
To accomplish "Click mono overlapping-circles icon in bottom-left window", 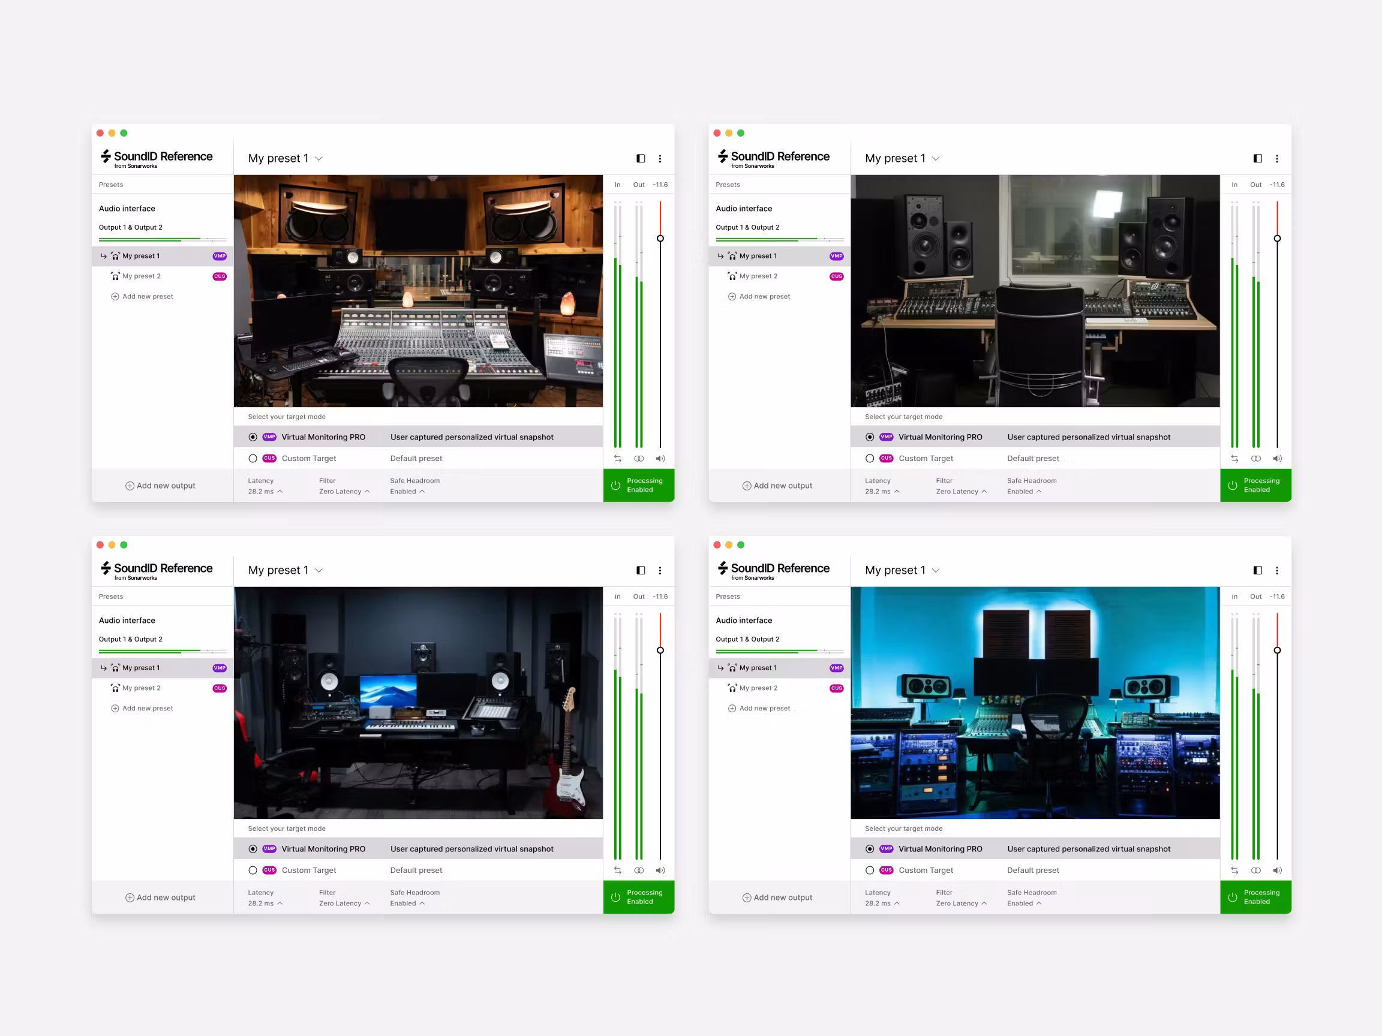I will click(x=639, y=870).
